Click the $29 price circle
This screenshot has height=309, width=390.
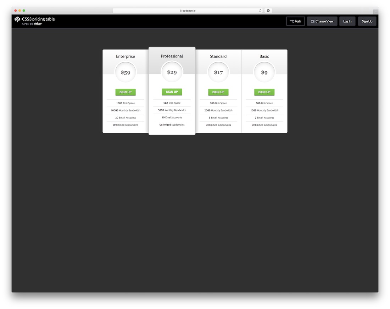point(172,72)
